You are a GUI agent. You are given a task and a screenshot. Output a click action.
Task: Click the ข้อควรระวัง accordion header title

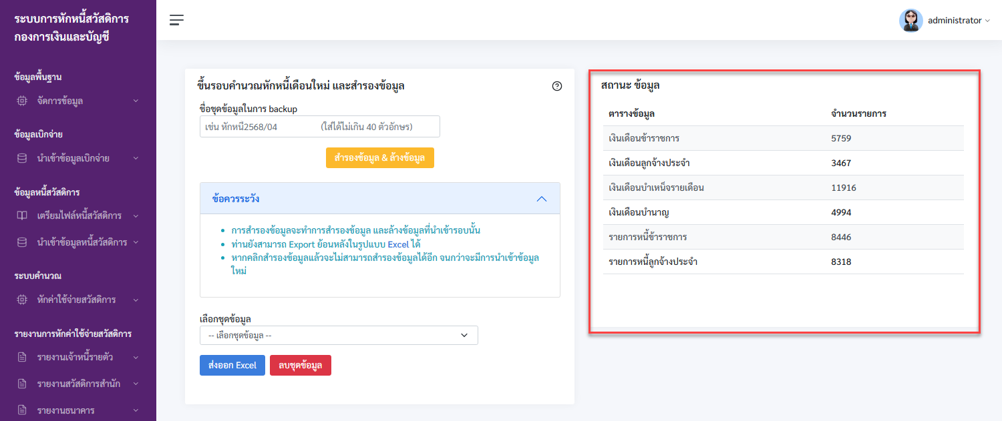pyautogui.click(x=236, y=199)
